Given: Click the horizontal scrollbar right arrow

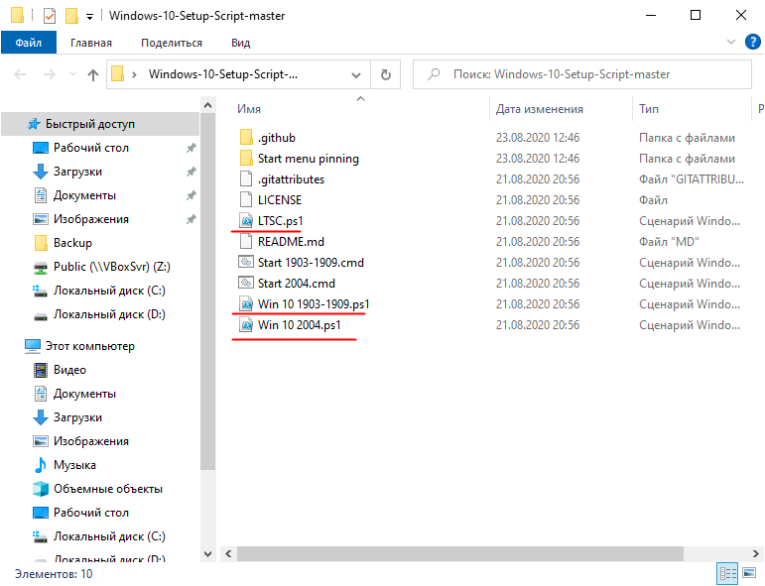Looking at the screenshot, I should pos(756,554).
